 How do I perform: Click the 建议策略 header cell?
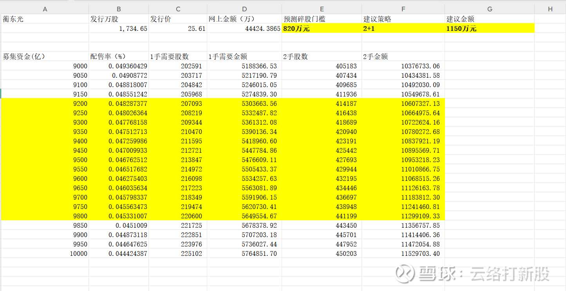[x=403, y=19]
